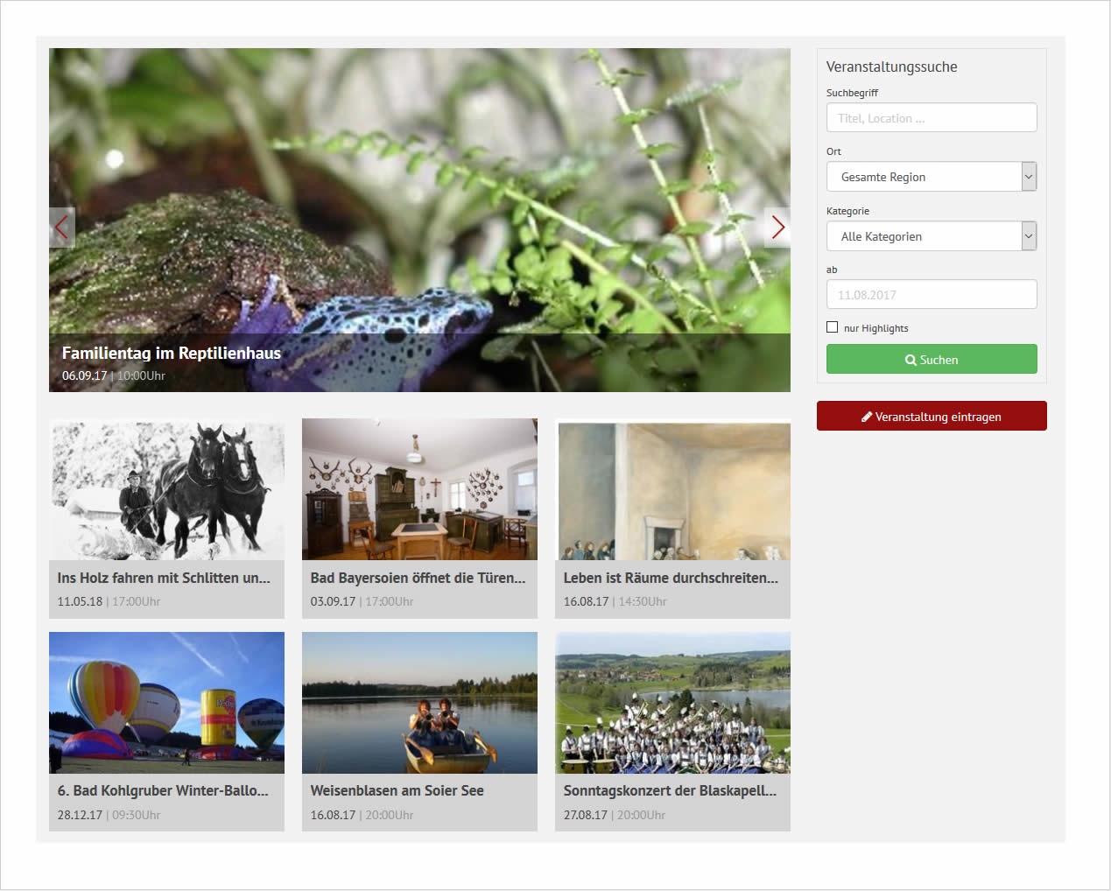Open Leben ist Räume durchschreiten event

[x=671, y=578]
